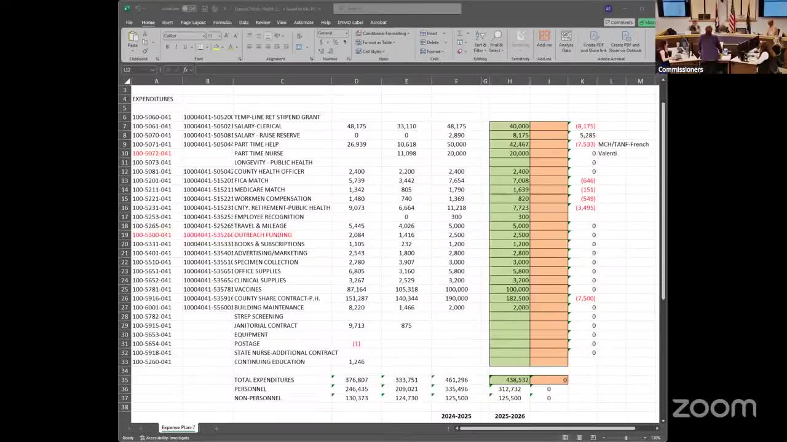Select the Expense Plan-7 sheet tab
Screen dimensions: 787x442
178,427
